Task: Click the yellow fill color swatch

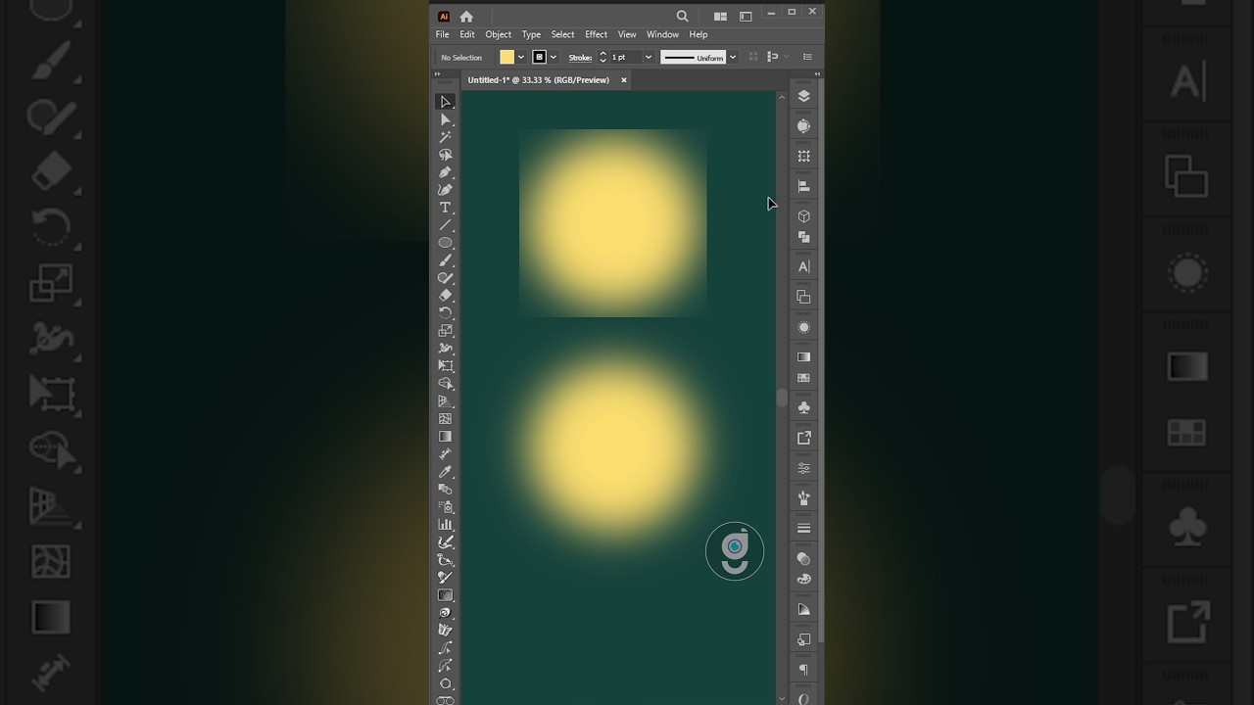Action: tap(506, 57)
